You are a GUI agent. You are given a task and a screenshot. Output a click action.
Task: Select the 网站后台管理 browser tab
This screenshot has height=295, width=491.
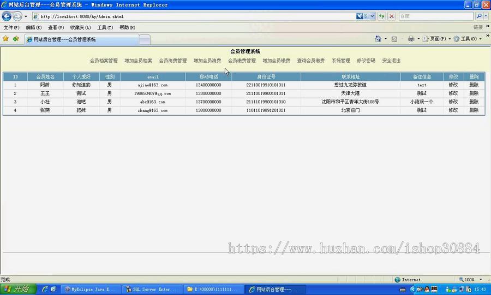(81, 39)
